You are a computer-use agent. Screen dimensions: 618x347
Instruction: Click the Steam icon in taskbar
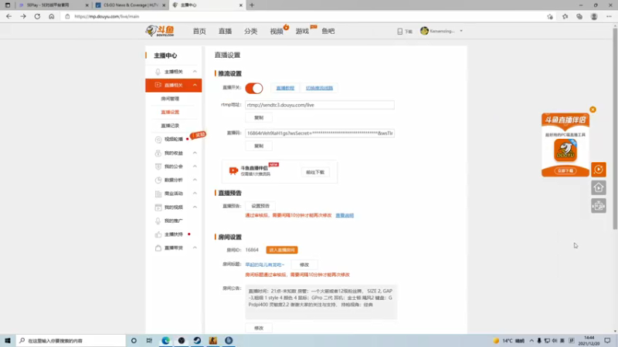click(x=197, y=340)
